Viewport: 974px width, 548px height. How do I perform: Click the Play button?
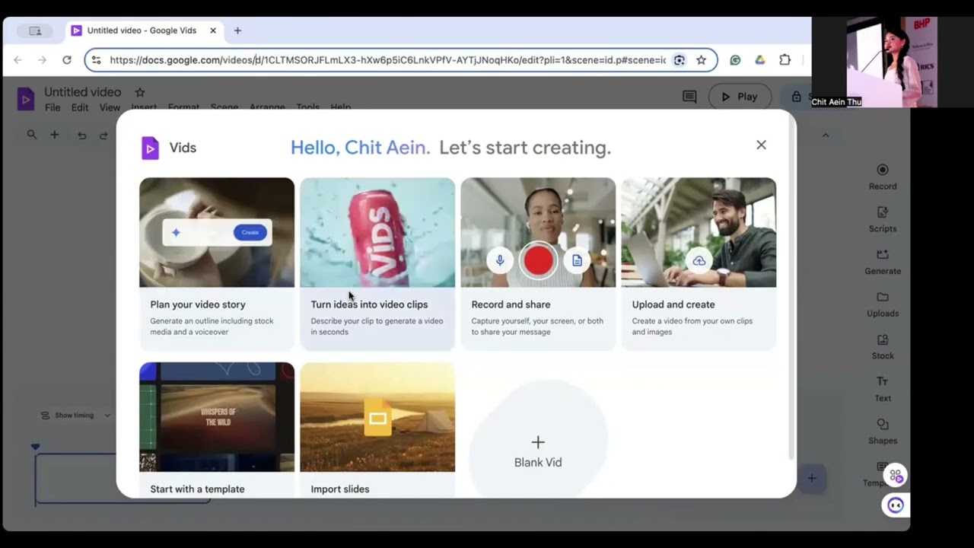740,97
